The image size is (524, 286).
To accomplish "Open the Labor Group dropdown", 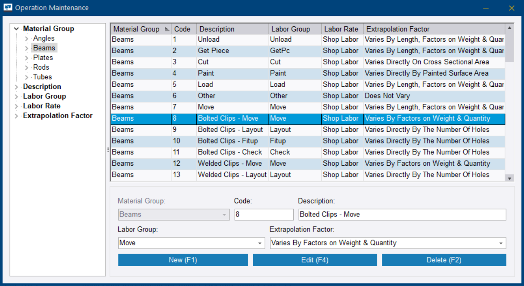I will pos(260,243).
